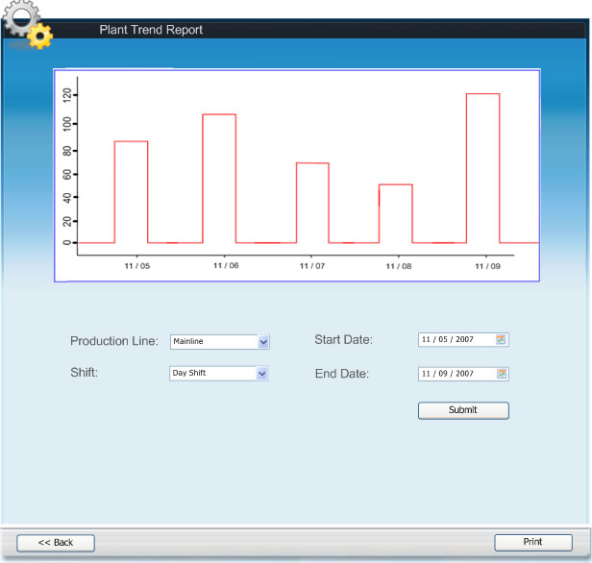Viewport: 592px width, 563px height.
Task: Select the tallest bar for 11/09
Action: click(x=482, y=168)
